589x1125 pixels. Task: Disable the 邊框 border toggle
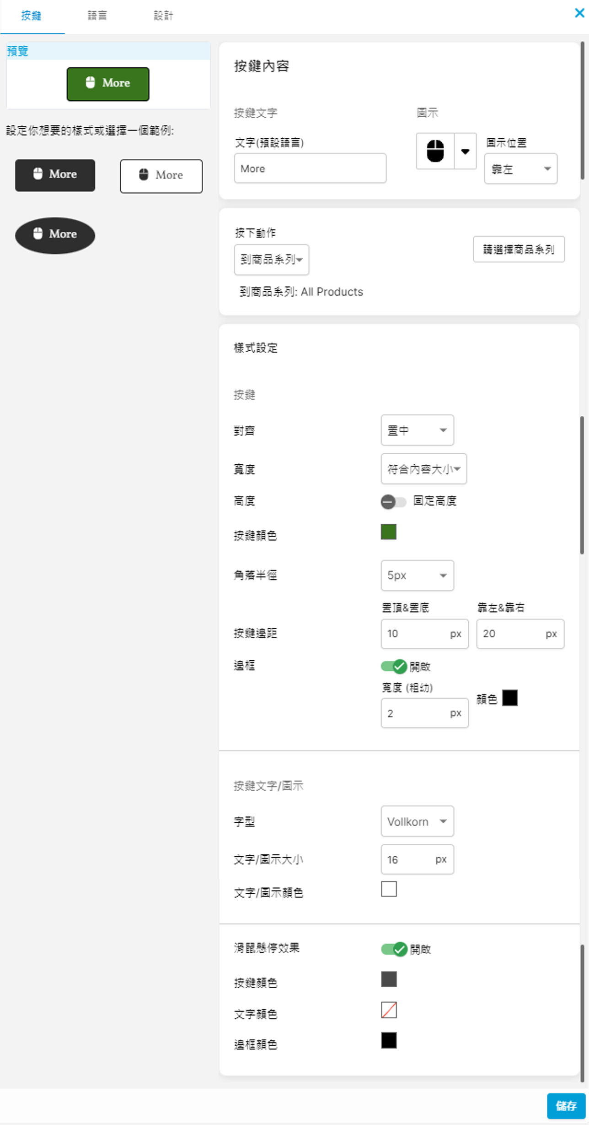(394, 666)
